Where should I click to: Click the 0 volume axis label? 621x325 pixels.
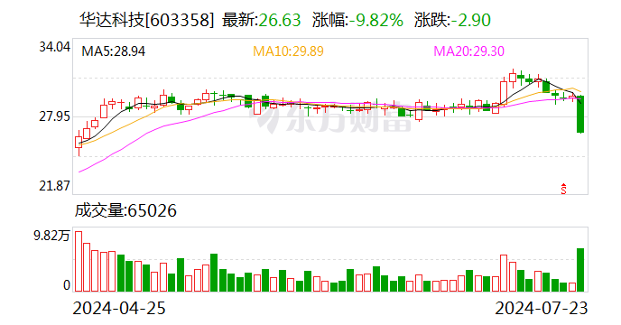coord(67,285)
